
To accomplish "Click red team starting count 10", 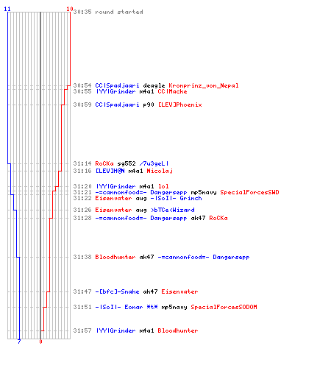I will [70, 9].
